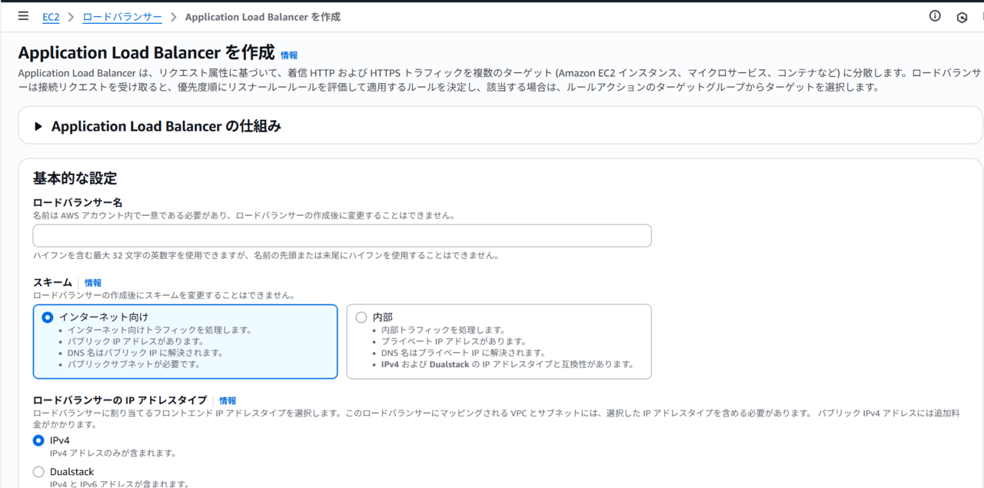
Task: Go to EC2 breadcrumb link
Action: (51, 17)
